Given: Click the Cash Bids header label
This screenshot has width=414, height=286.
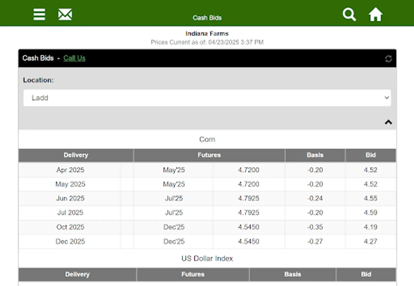Looking at the screenshot, I should (38, 58).
